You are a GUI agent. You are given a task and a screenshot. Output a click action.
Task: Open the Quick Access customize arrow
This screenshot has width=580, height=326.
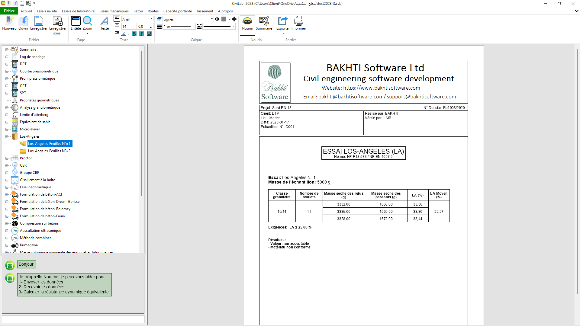pos(34,3)
